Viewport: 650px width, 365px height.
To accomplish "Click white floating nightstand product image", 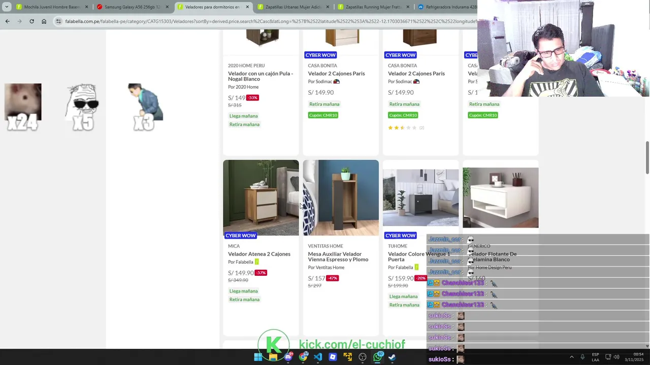I will pos(500,198).
